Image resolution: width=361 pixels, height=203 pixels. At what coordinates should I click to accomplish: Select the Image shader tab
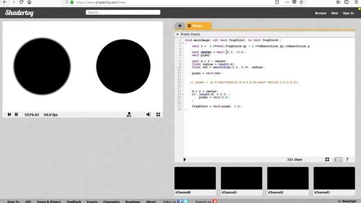(199, 26)
